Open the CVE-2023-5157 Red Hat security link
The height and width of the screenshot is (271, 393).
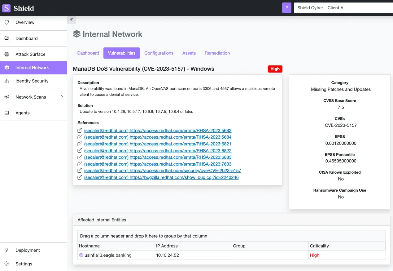(x=163, y=171)
